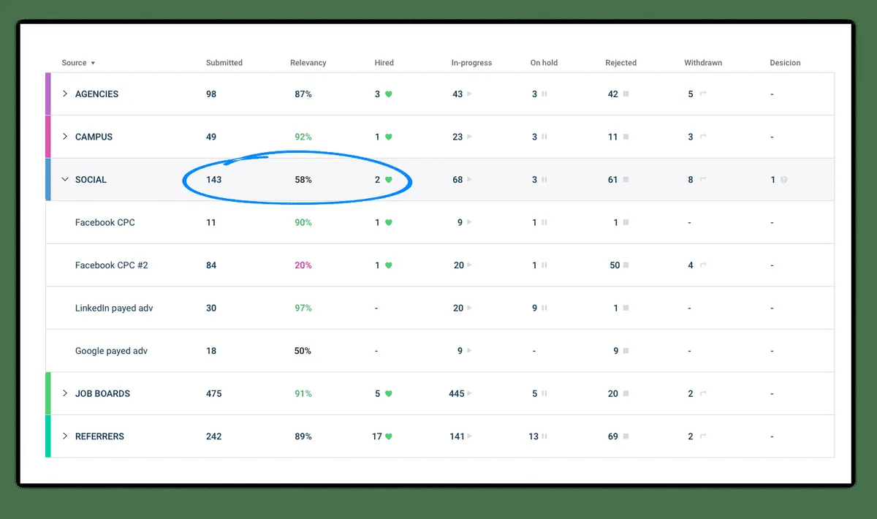Click the On hold column header
Image resolution: width=877 pixels, height=519 pixels.
coord(544,63)
